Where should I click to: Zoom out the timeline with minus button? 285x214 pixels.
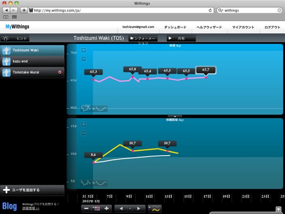click(86, 209)
